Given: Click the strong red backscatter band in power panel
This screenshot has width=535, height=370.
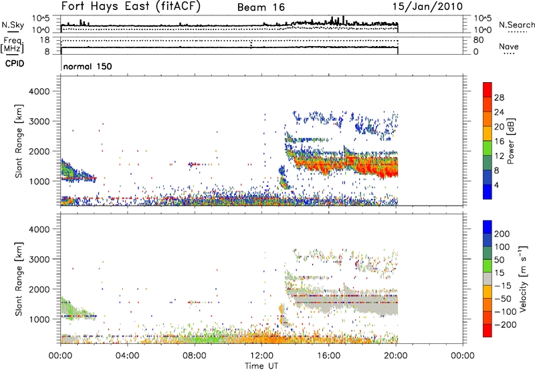Looking at the screenshot, I should pos(344,164).
